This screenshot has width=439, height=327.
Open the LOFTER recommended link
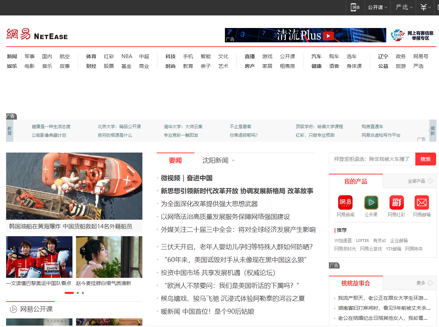coord(362,240)
